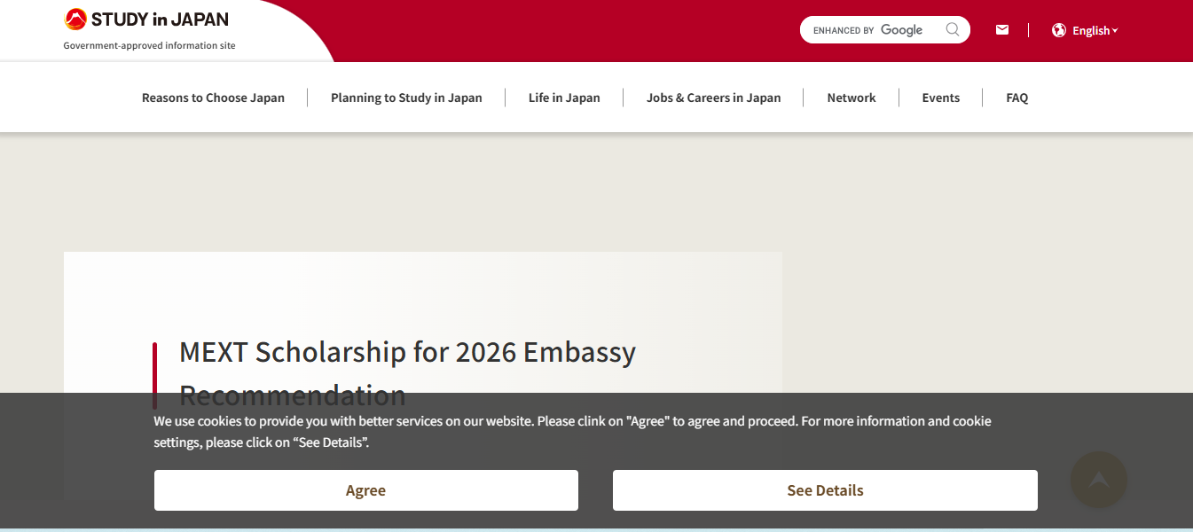Click the STUDY in JAPAN logo

[145, 19]
